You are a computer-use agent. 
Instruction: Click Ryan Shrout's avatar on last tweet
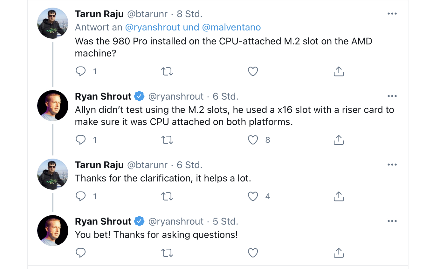53,231
